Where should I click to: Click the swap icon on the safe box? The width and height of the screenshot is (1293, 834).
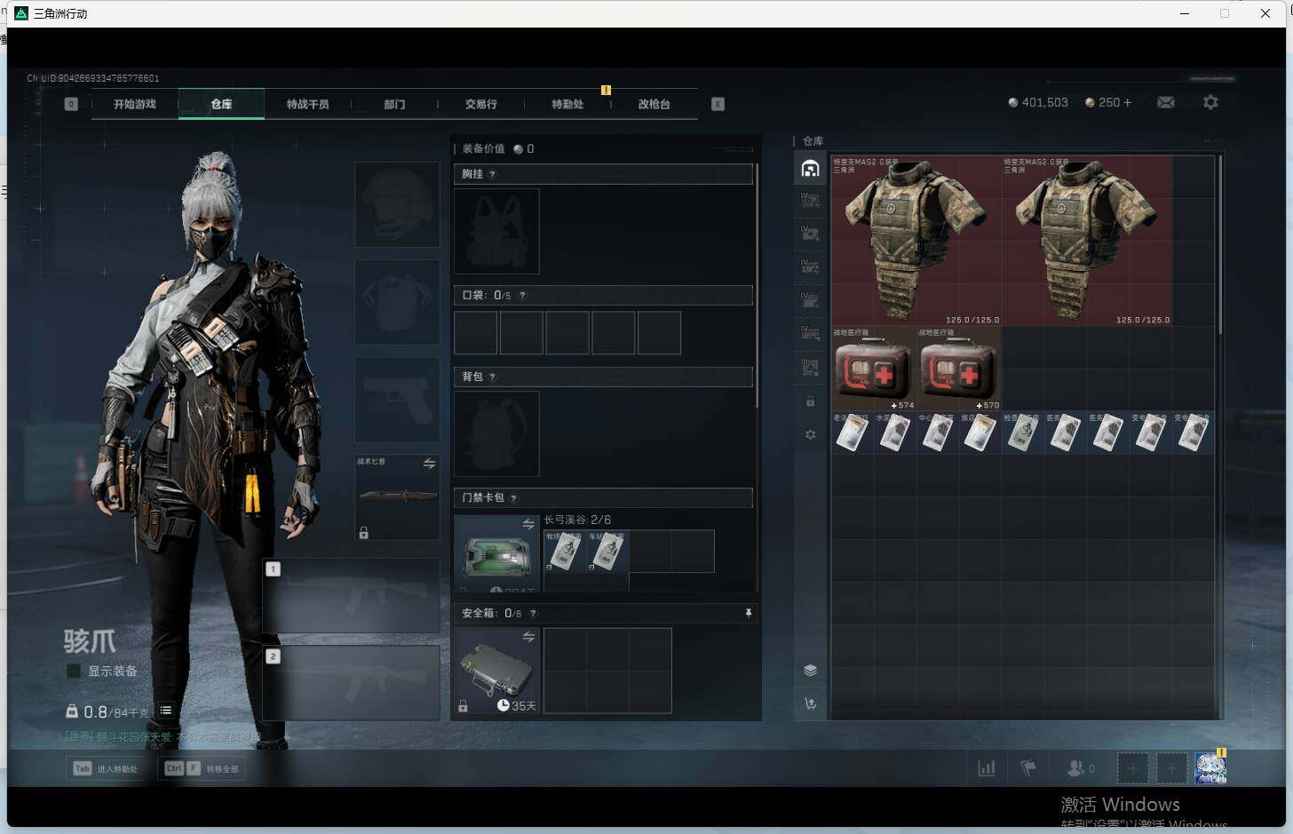coord(528,637)
